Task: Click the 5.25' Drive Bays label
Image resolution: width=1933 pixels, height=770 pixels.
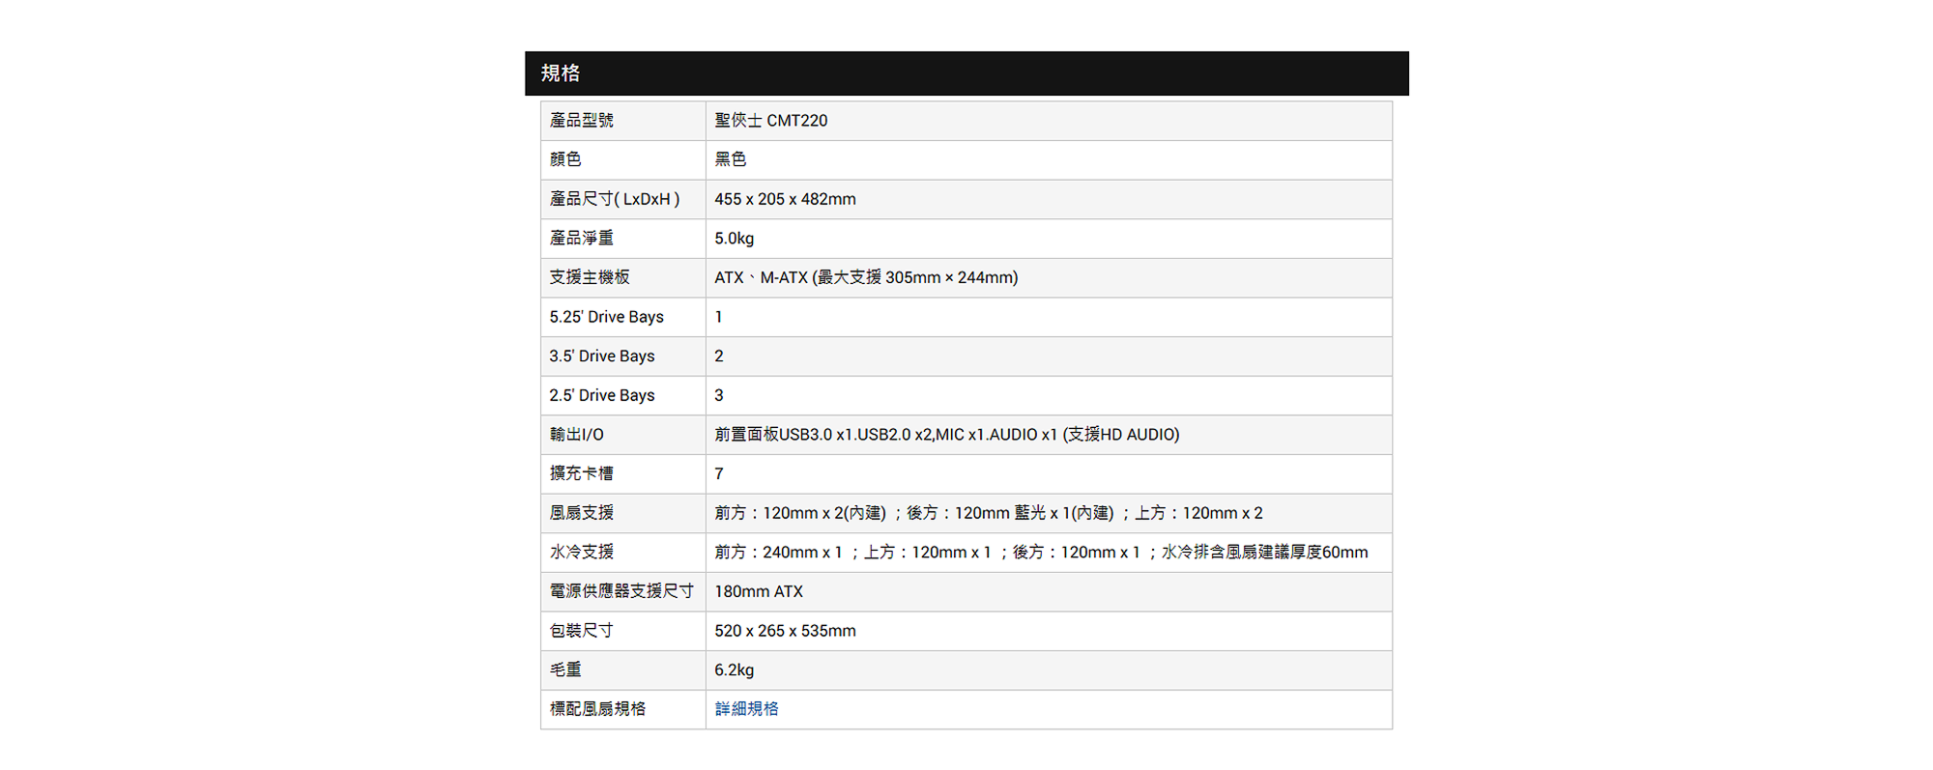Action: [607, 317]
